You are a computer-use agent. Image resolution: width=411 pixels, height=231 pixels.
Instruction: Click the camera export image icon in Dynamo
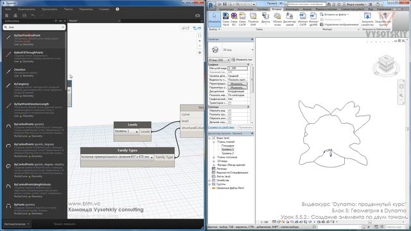coord(198,15)
